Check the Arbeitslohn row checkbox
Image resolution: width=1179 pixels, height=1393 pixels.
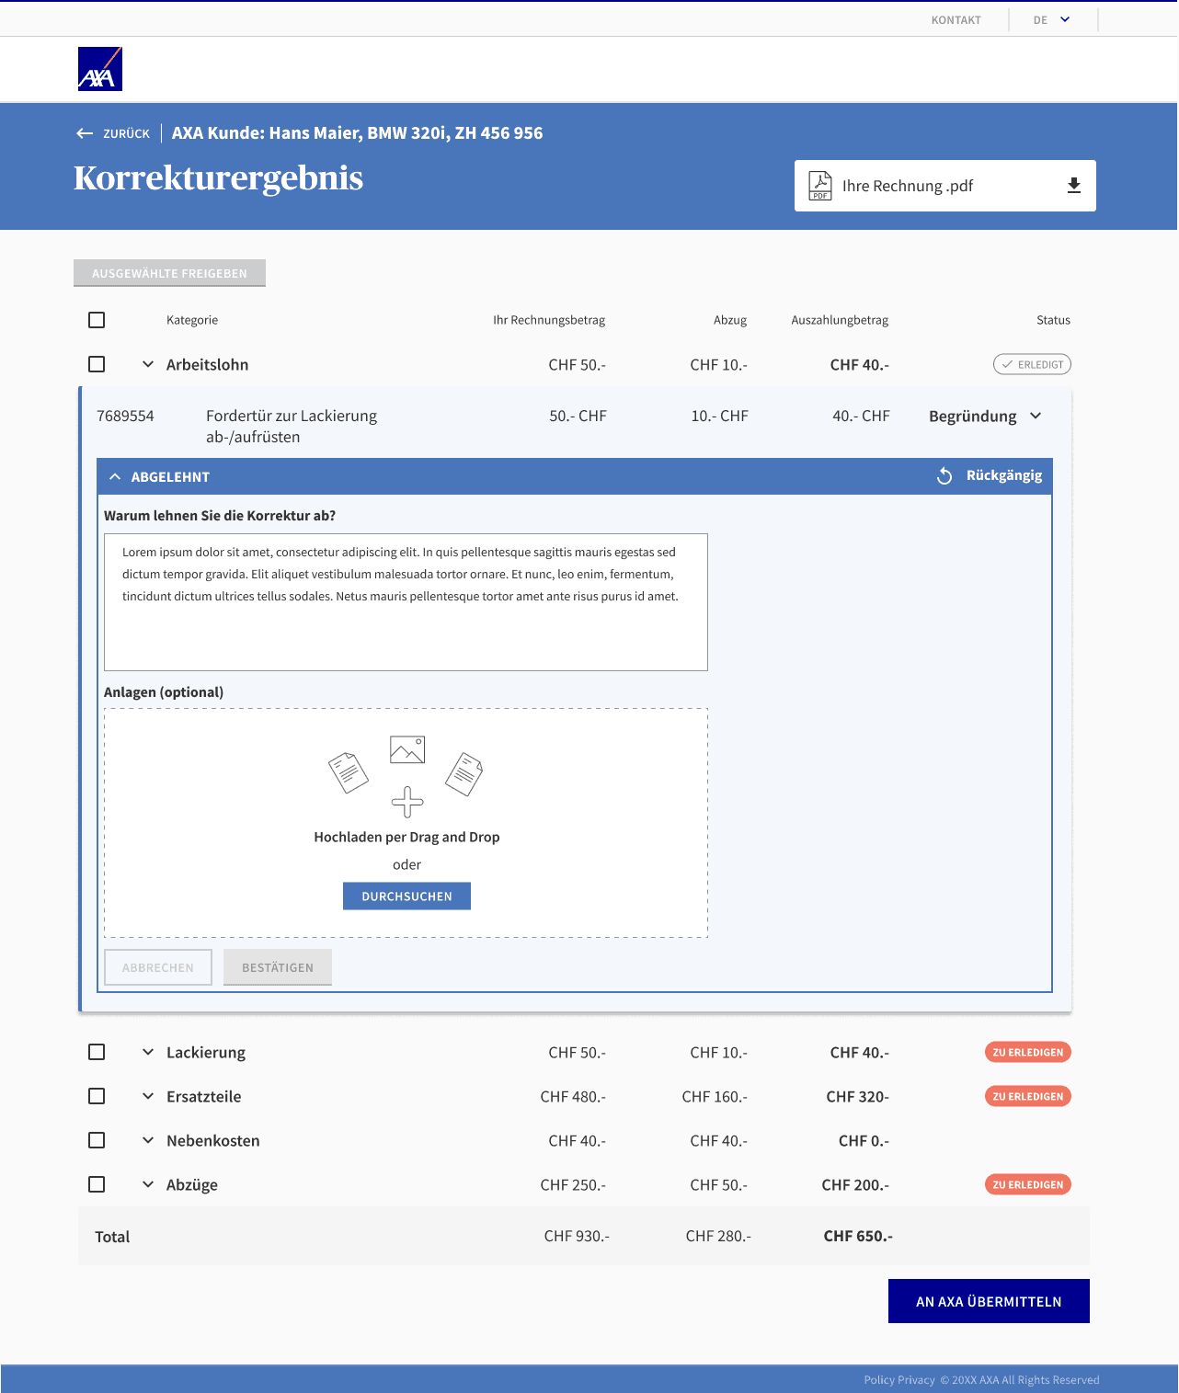tap(97, 364)
